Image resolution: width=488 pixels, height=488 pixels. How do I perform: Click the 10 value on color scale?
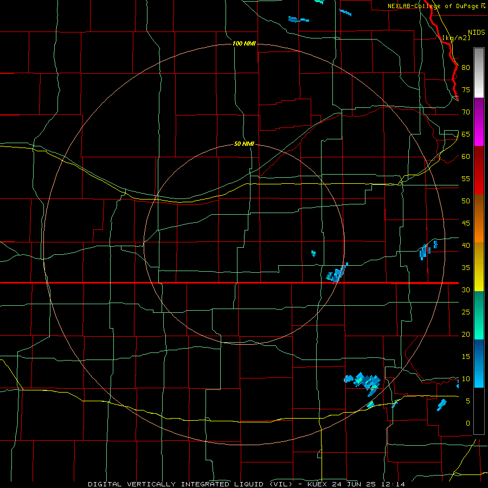pos(466,379)
